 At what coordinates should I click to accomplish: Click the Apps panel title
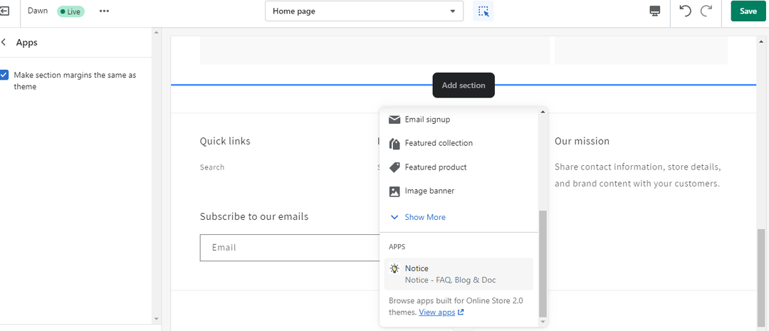tap(27, 43)
